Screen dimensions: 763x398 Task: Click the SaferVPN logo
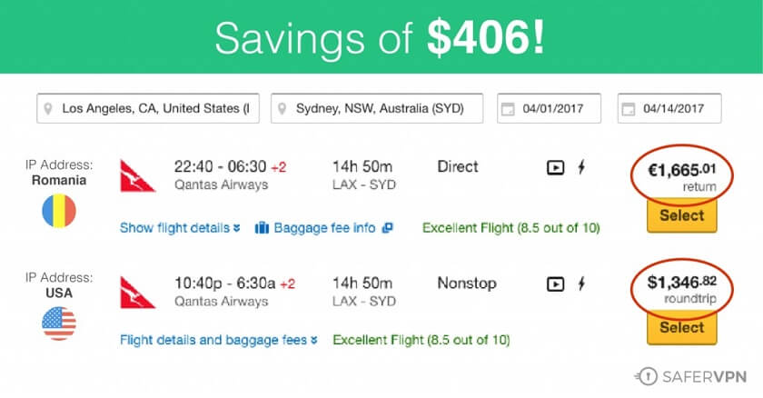(x=690, y=376)
